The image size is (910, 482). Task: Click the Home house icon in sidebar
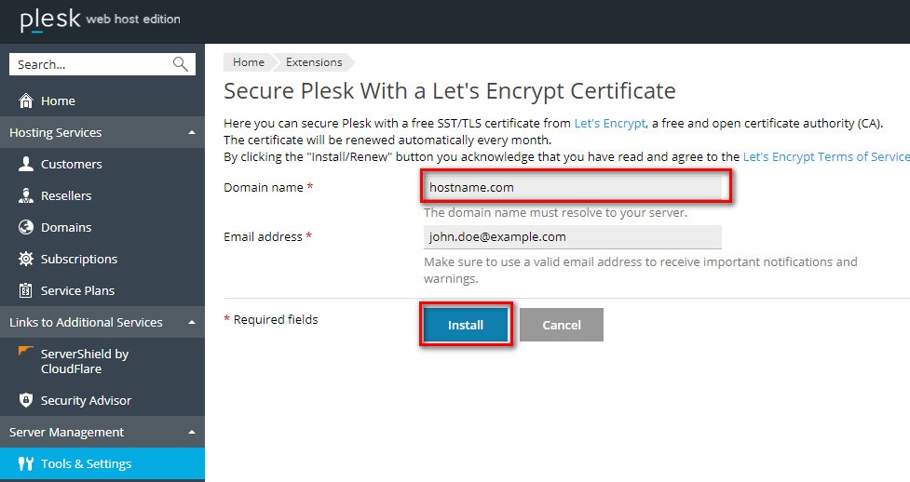coord(25,100)
